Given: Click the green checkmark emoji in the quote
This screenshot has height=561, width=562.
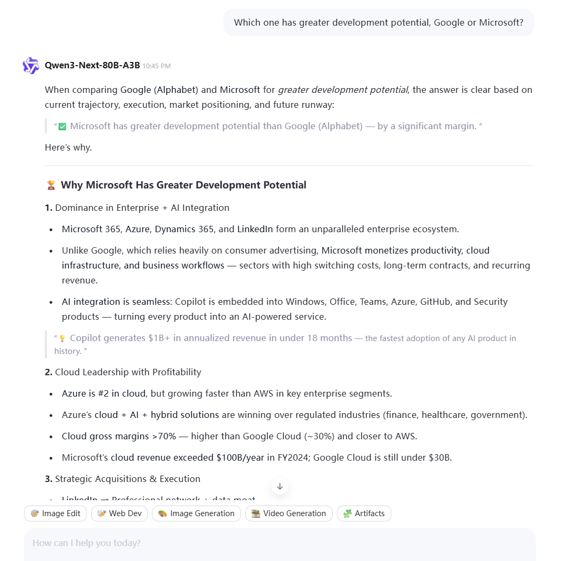Looking at the screenshot, I should [x=62, y=127].
